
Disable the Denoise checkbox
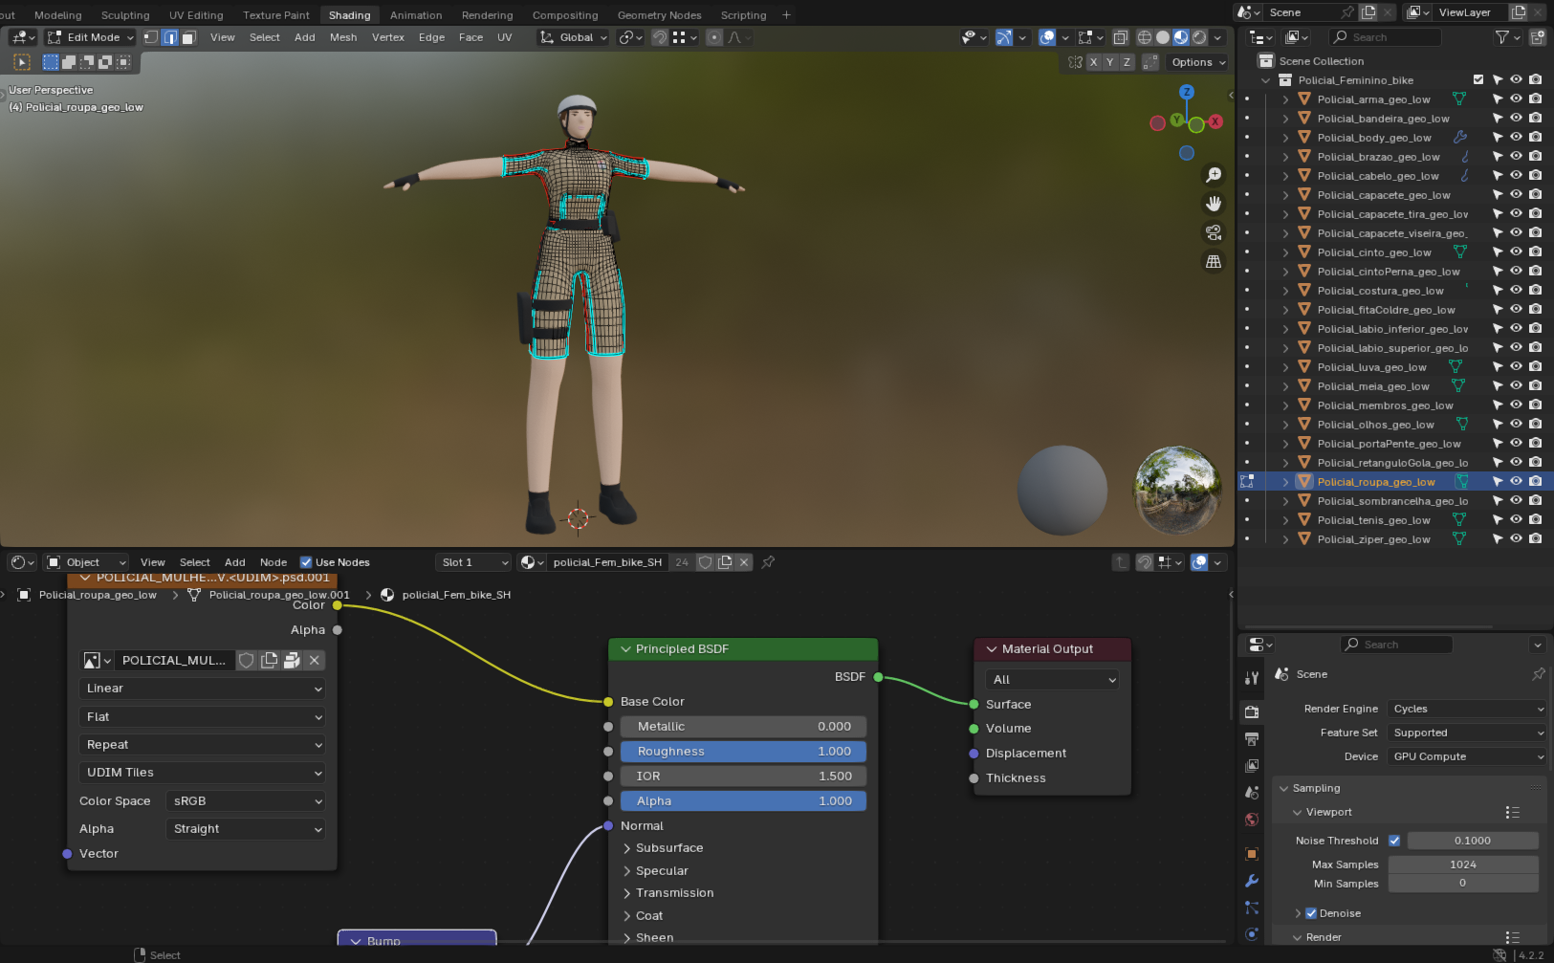pos(1311,913)
